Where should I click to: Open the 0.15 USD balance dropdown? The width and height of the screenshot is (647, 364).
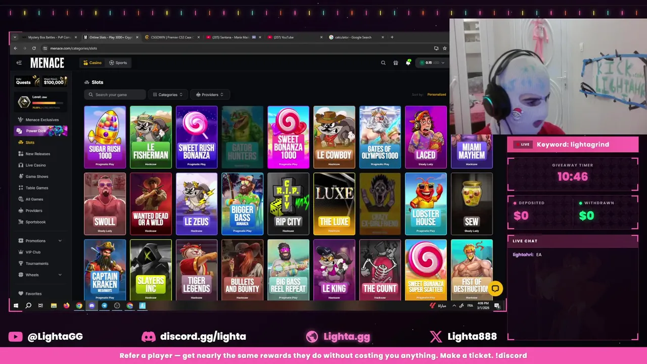[432, 63]
